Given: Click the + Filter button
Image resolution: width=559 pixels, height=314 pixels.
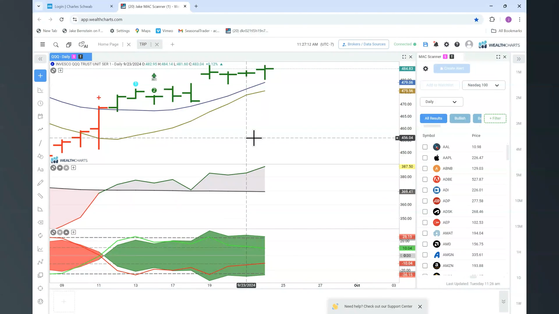Looking at the screenshot, I should [x=495, y=118].
